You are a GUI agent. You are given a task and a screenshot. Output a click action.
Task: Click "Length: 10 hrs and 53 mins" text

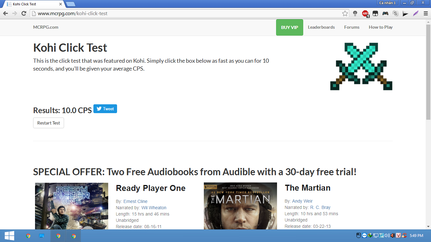tap(311, 214)
